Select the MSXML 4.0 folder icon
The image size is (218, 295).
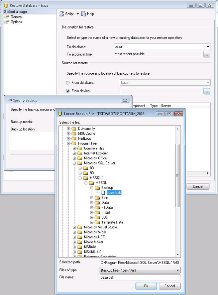pyautogui.click(x=80, y=252)
